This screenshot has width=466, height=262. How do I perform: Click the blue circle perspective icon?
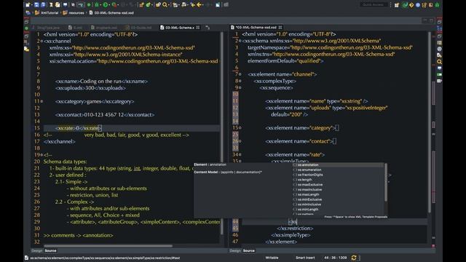(418, 5)
